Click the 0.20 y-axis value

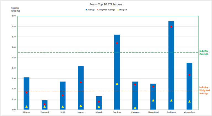click(14, 89)
